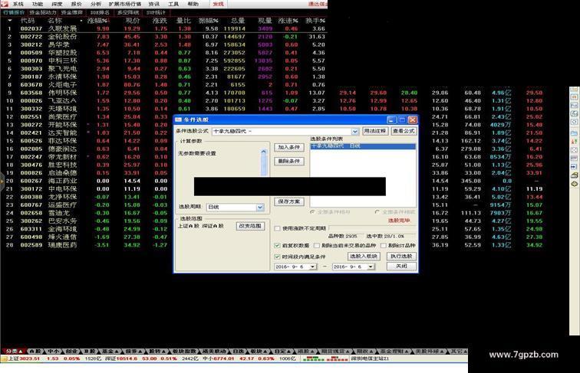Select the 火炬电子 stock row

164,84
